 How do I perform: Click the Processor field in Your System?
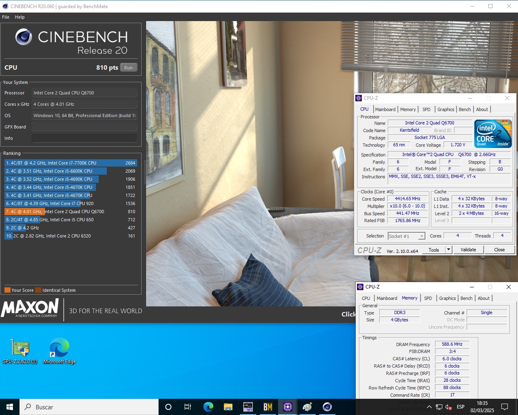[84, 93]
